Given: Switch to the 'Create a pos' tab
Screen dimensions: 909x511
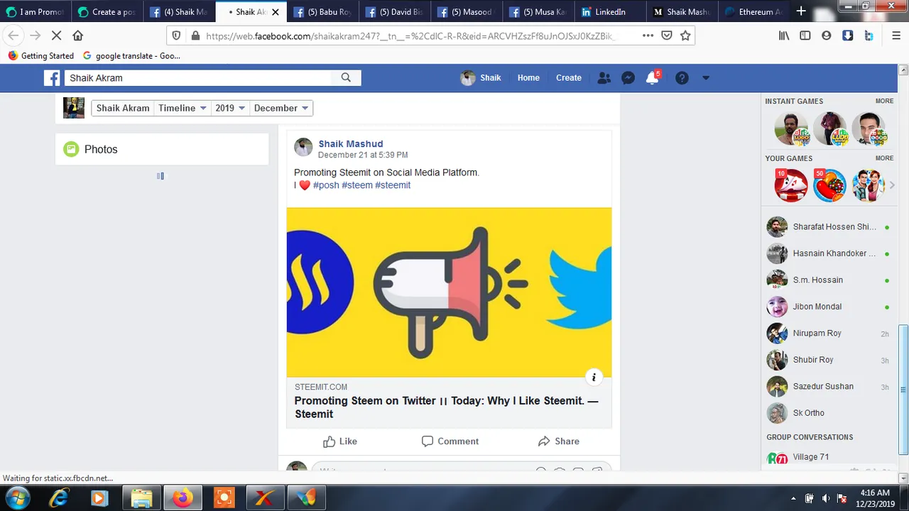Looking at the screenshot, I should [107, 11].
